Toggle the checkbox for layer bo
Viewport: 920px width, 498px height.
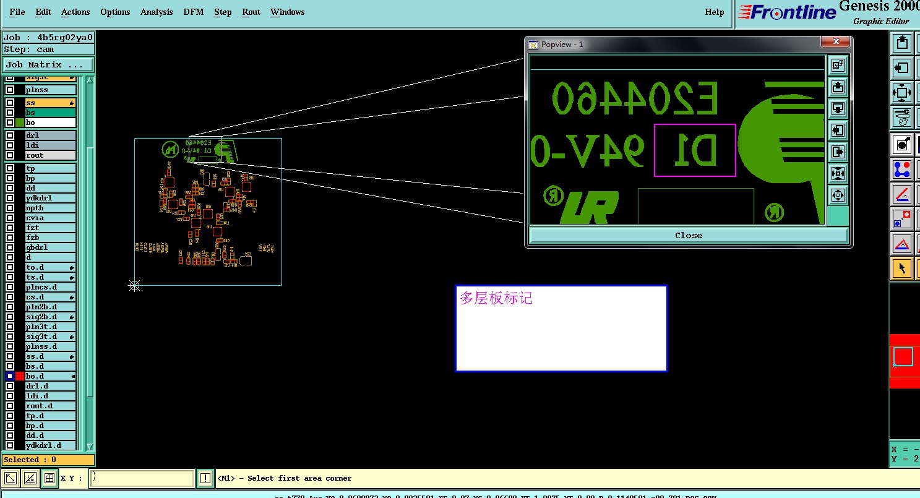tap(10, 122)
